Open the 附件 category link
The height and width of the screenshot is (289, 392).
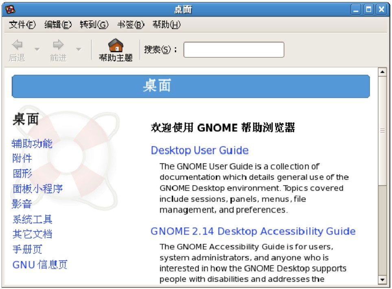point(22,158)
